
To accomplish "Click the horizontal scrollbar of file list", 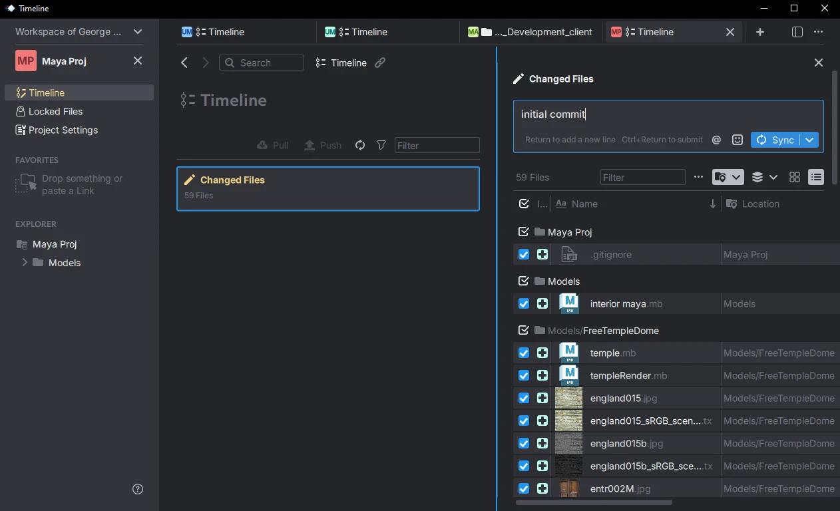I will click(x=594, y=502).
